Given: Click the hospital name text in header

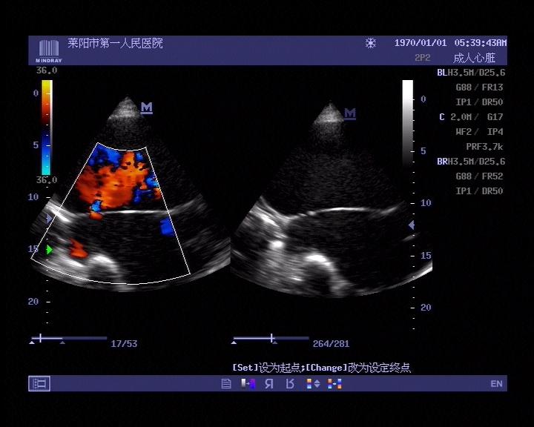Looking at the screenshot, I should (115, 43).
